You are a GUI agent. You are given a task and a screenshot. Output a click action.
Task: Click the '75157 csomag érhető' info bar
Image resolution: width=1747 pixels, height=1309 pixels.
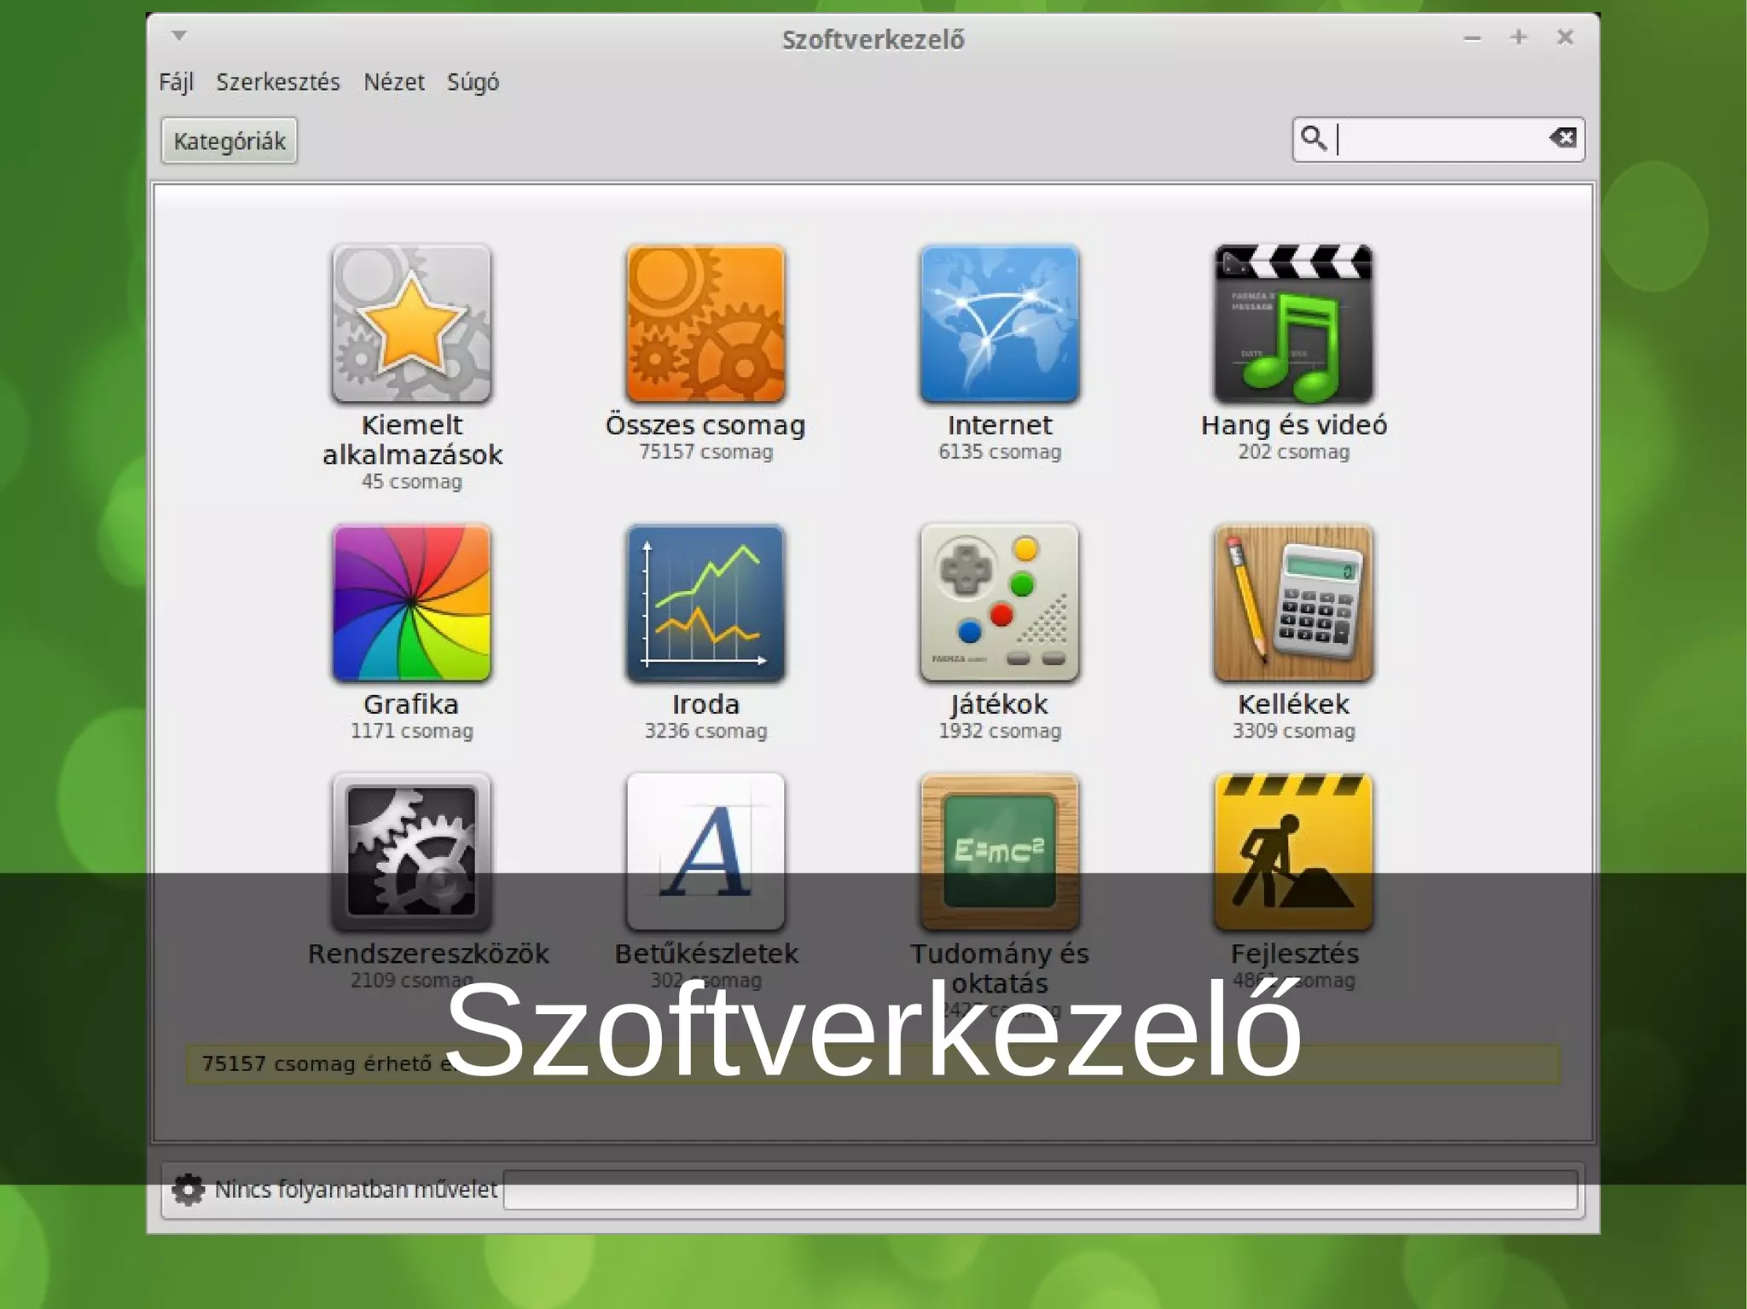point(873,1064)
